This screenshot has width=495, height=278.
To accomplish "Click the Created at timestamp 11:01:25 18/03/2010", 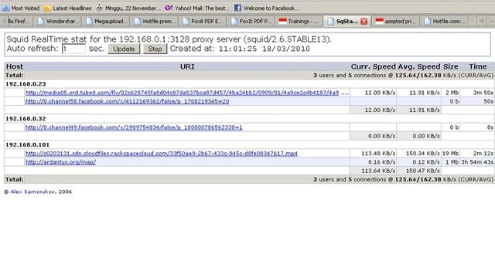I will 264,49.
